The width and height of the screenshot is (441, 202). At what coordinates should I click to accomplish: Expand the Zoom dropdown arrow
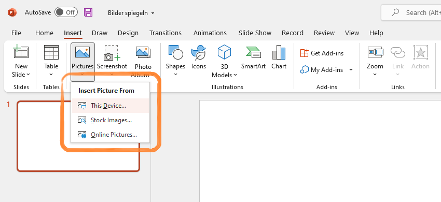[x=375, y=75]
